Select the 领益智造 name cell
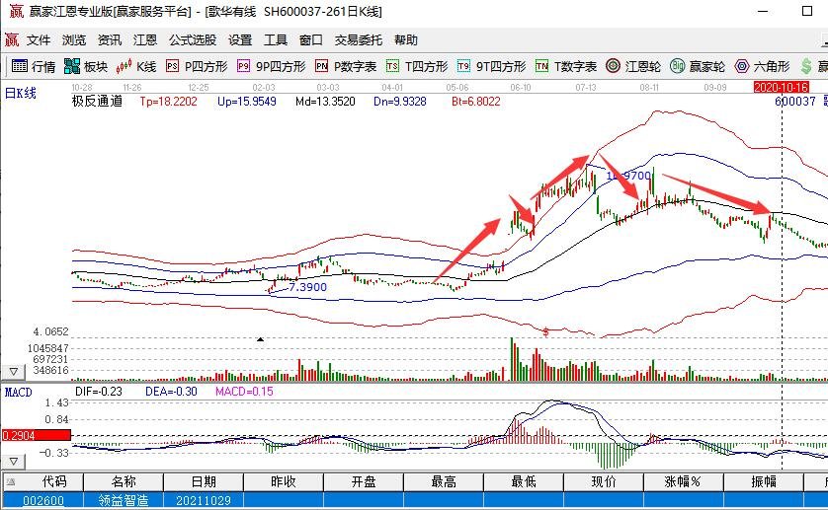Screen dimensions: 828x510 tap(124, 500)
